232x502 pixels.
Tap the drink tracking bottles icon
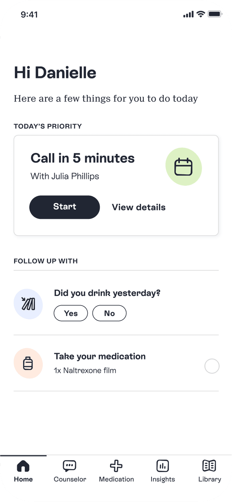pyautogui.click(x=28, y=304)
